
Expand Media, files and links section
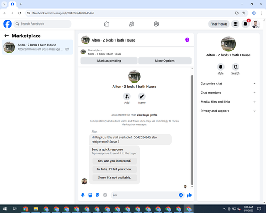[x=228, y=102]
